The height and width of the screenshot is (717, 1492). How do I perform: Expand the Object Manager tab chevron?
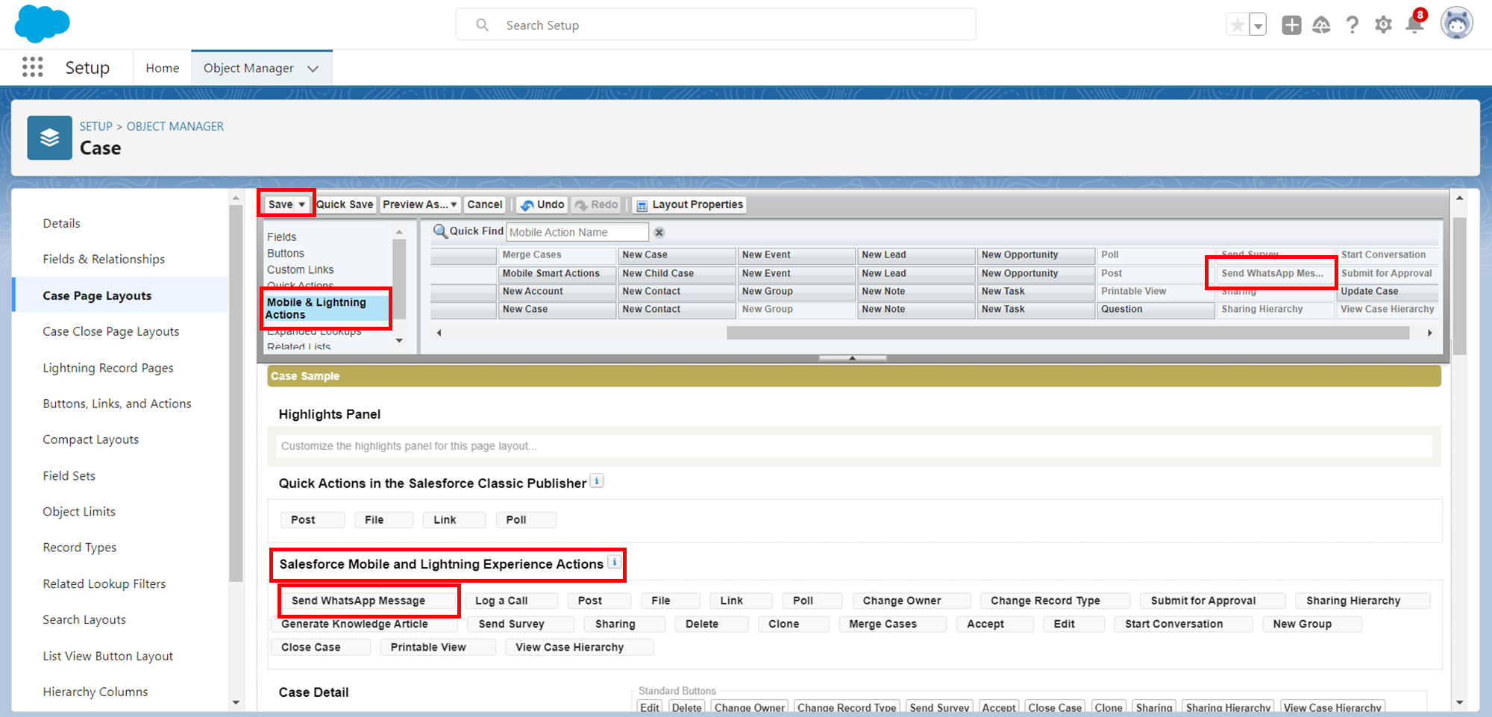pos(313,69)
